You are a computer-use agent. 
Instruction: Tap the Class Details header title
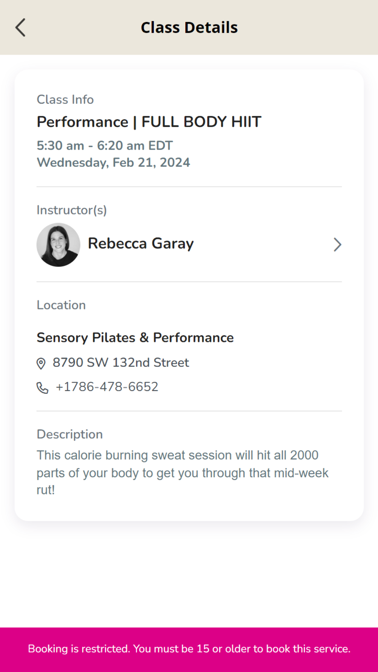point(189,28)
